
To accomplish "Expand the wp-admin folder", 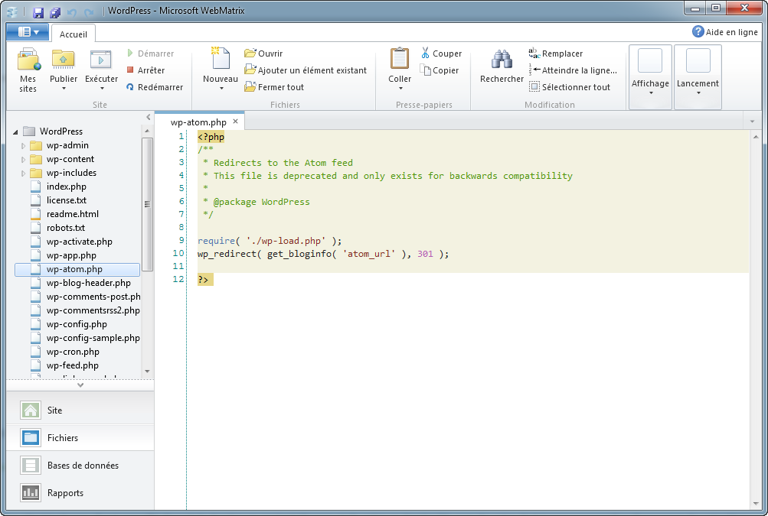I will point(24,145).
